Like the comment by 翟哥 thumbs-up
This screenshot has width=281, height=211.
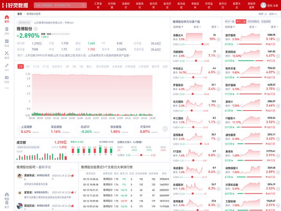pos(73,192)
